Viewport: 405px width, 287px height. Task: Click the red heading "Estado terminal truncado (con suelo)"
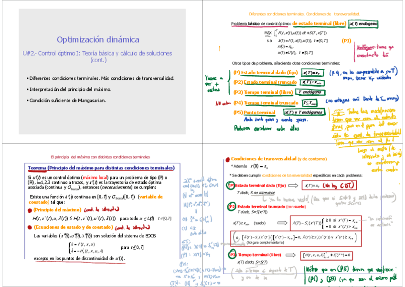point(271,207)
